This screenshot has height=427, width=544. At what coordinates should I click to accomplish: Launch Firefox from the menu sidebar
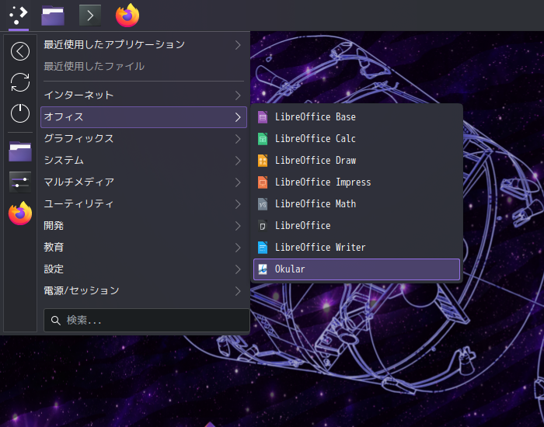pyautogui.click(x=20, y=213)
